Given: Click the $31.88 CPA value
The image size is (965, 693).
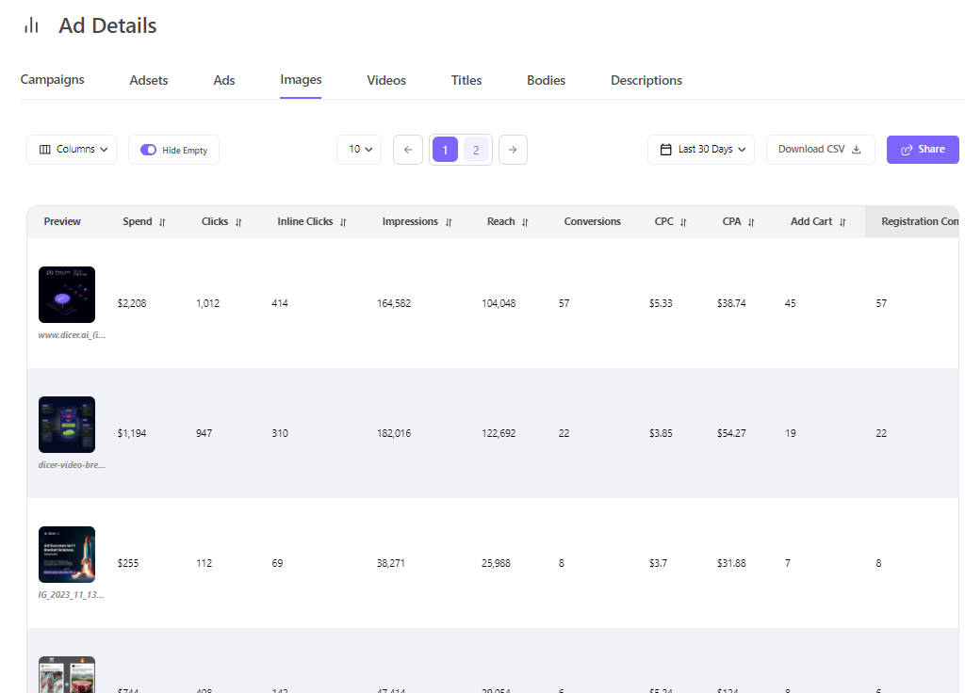Looking at the screenshot, I should point(731,563).
